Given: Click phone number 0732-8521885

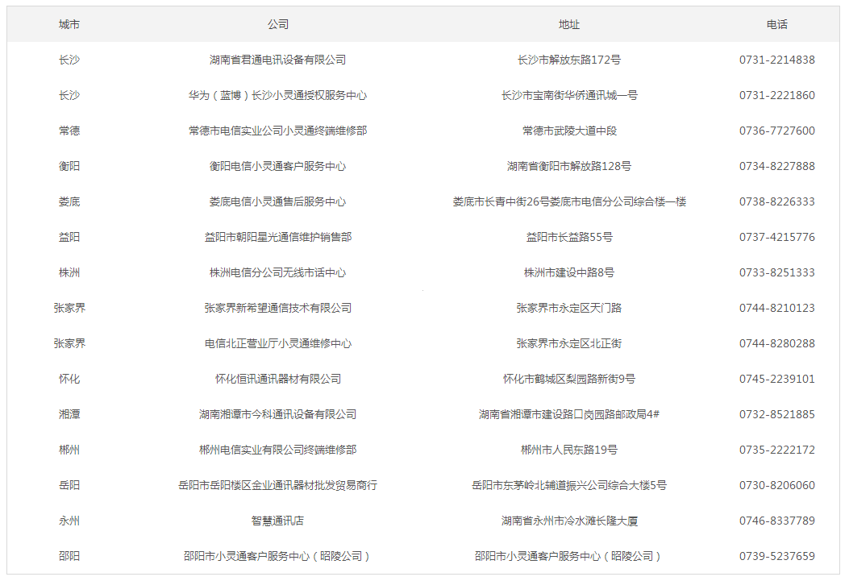Looking at the screenshot, I should click(777, 414).
